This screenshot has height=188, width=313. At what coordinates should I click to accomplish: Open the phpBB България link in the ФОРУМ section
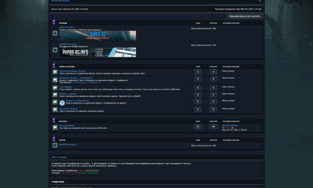68,144
